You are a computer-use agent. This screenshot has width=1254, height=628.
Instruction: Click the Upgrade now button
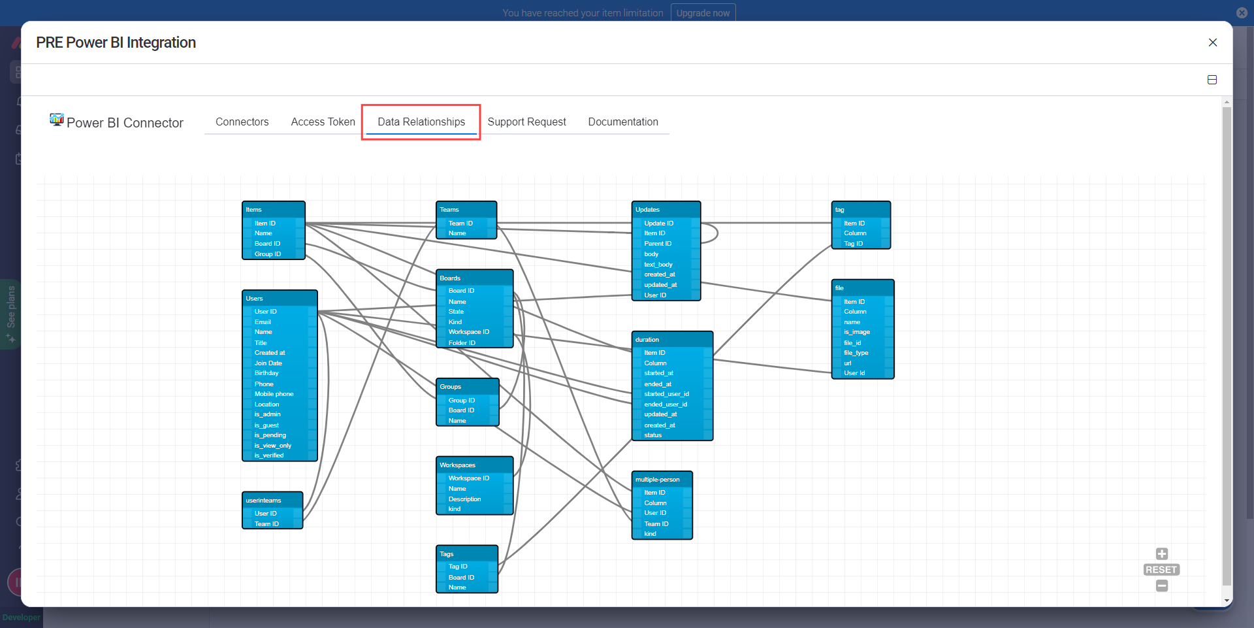(703, 12)
